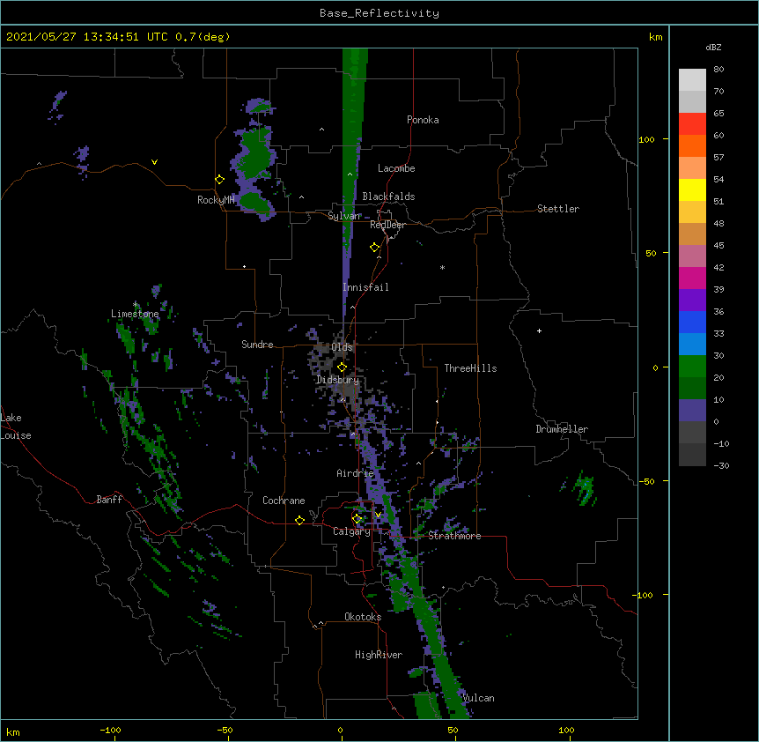Select the yellow diamond marker under Olds
Screen dimensions: 759x742
pyautogui.click(x=342, y=367)
